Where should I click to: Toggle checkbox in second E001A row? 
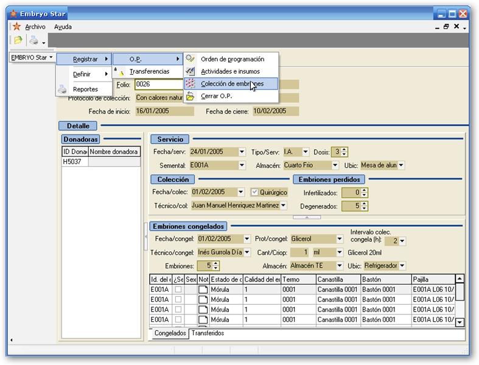[178, 299]
